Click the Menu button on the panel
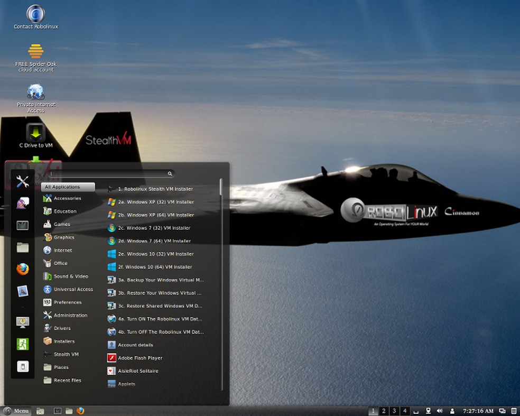The width and height of the screenshot is (520, 416). tap(16, 411)
